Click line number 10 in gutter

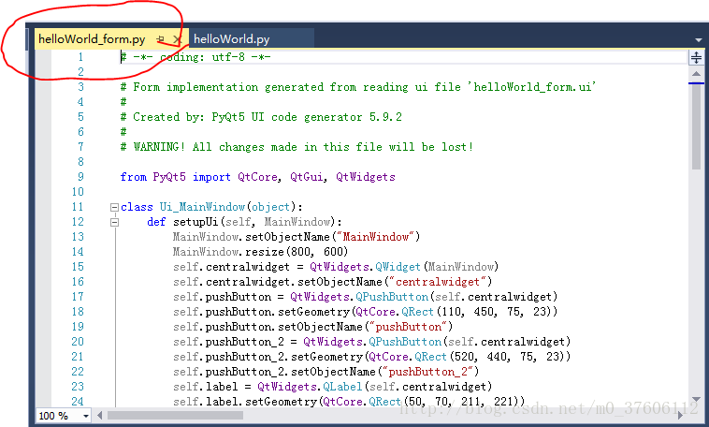(x=78, y=192)
